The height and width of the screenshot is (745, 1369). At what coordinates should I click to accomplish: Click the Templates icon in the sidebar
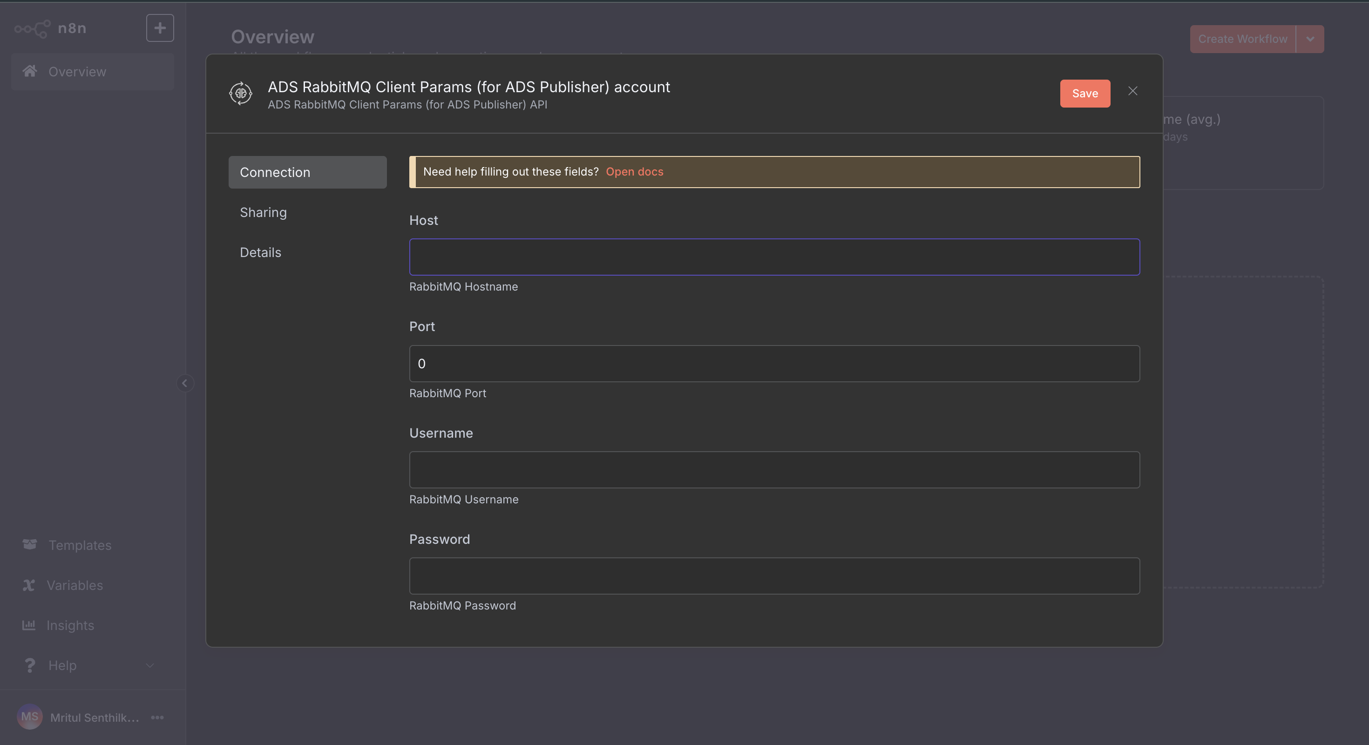(30, 545)
